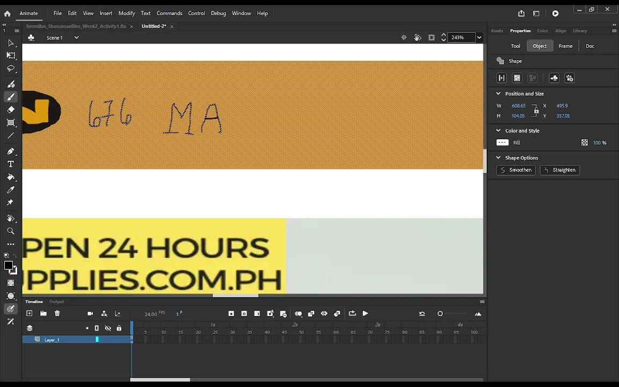Select the Line tool
Viewport: 619px width, 387px height.
11,136
